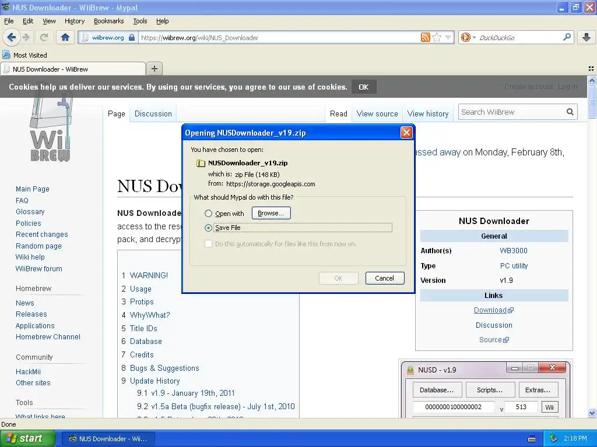Open the Help menu
Image resolution: width=597 pixels, height=447 pixels.
pyautogui.click(x=163, y=21)
